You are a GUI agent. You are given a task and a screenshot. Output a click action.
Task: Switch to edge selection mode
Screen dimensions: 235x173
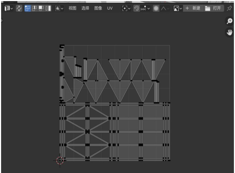[x=35, y=8]
